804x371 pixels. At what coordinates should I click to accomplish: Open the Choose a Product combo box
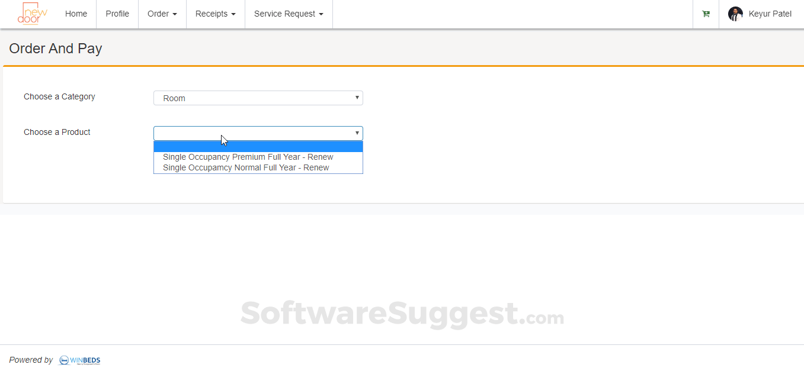point(258,133)
